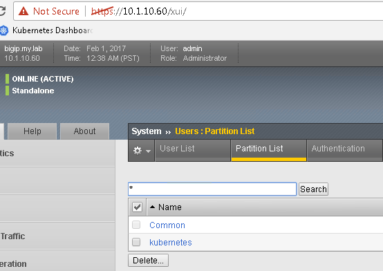
Task: Click the Delete... button
Action: [x=148, y=260]
